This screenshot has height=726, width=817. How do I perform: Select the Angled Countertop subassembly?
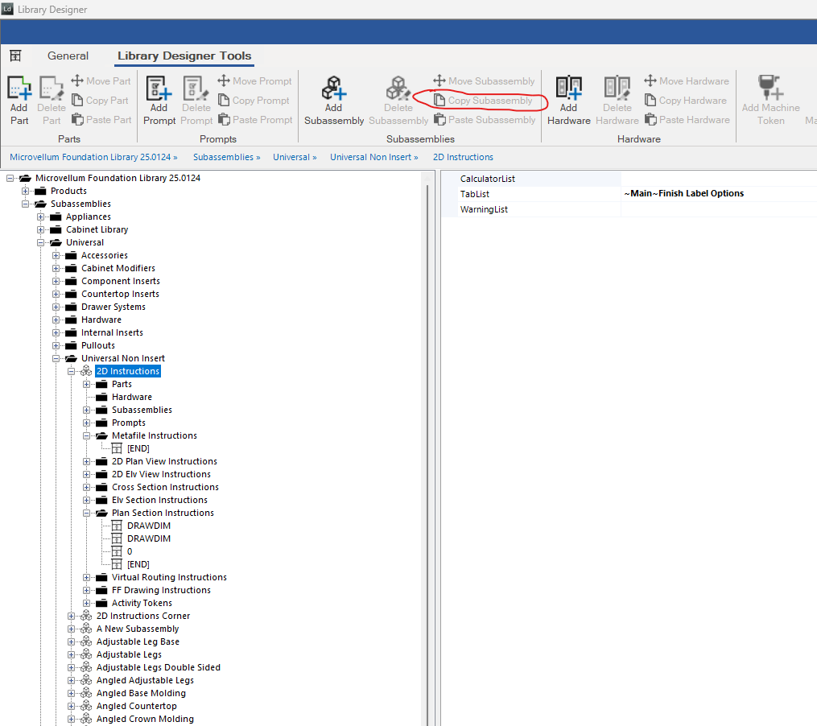coord(137,706)
